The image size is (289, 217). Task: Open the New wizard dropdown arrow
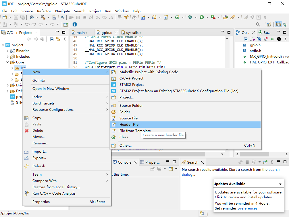click(10, 17)
